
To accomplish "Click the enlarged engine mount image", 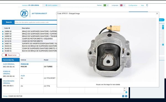I will [x=108, y=50].
